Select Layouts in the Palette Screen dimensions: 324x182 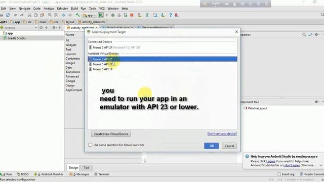[x=71, y=54]
